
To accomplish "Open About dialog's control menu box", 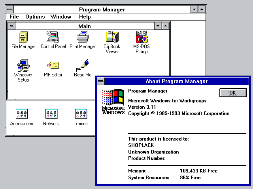I will [x=101, y=81].
